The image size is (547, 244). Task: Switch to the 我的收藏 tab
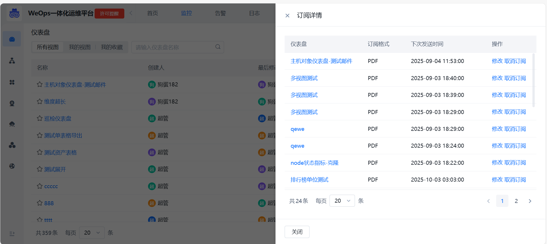(112, 47)
